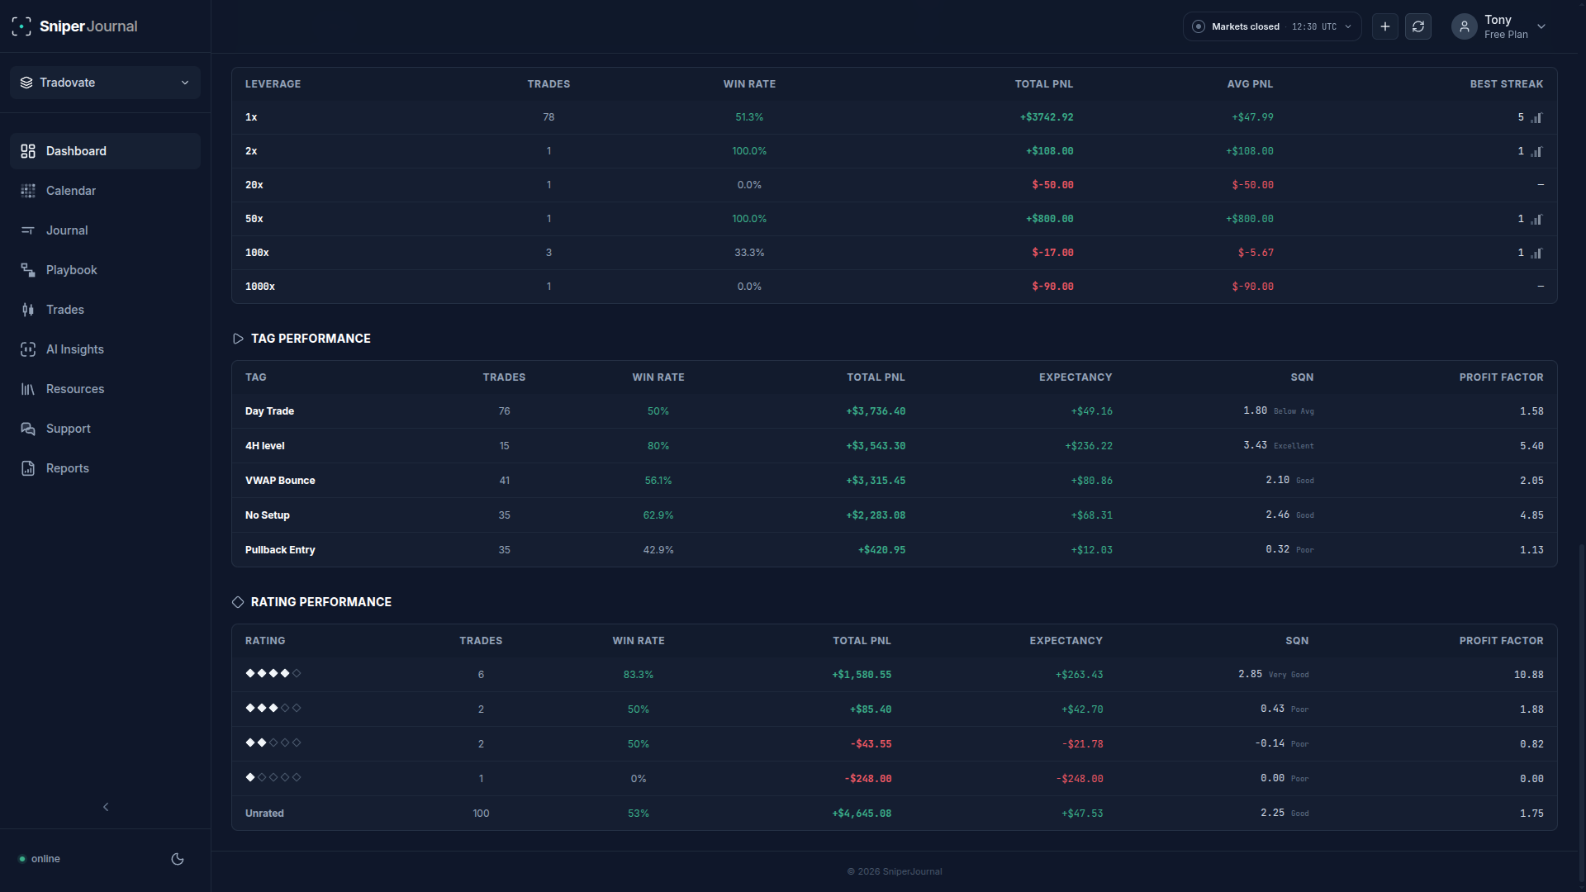
Task: Open the Tradovate account dropdown
Action: point(105,83)
